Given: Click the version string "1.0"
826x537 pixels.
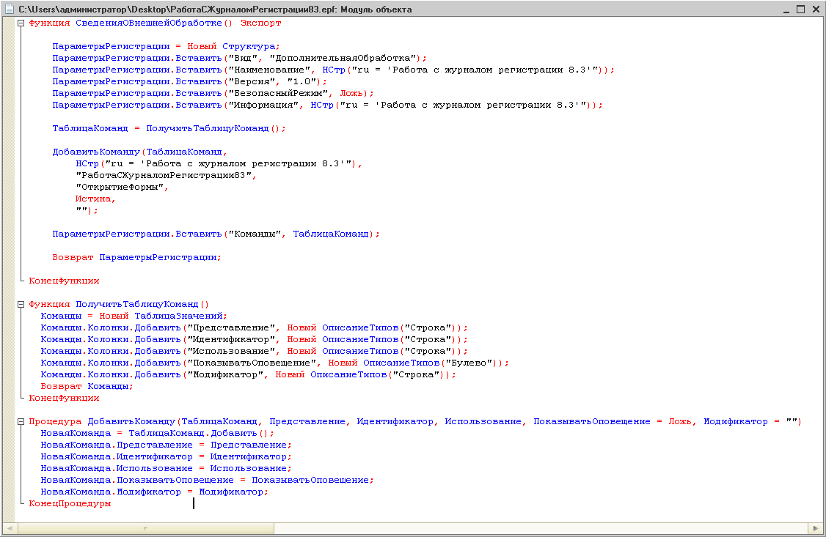Looking at the screenshot, I should pyautogui.click(x=301, y=81).
